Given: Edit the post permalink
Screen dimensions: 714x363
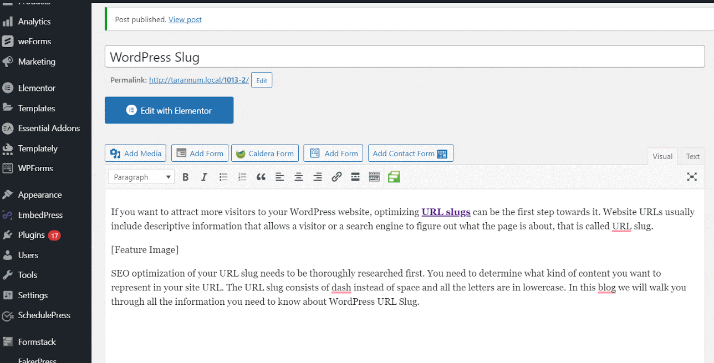Looking at the screenshot, I should [x=261, y=80].
